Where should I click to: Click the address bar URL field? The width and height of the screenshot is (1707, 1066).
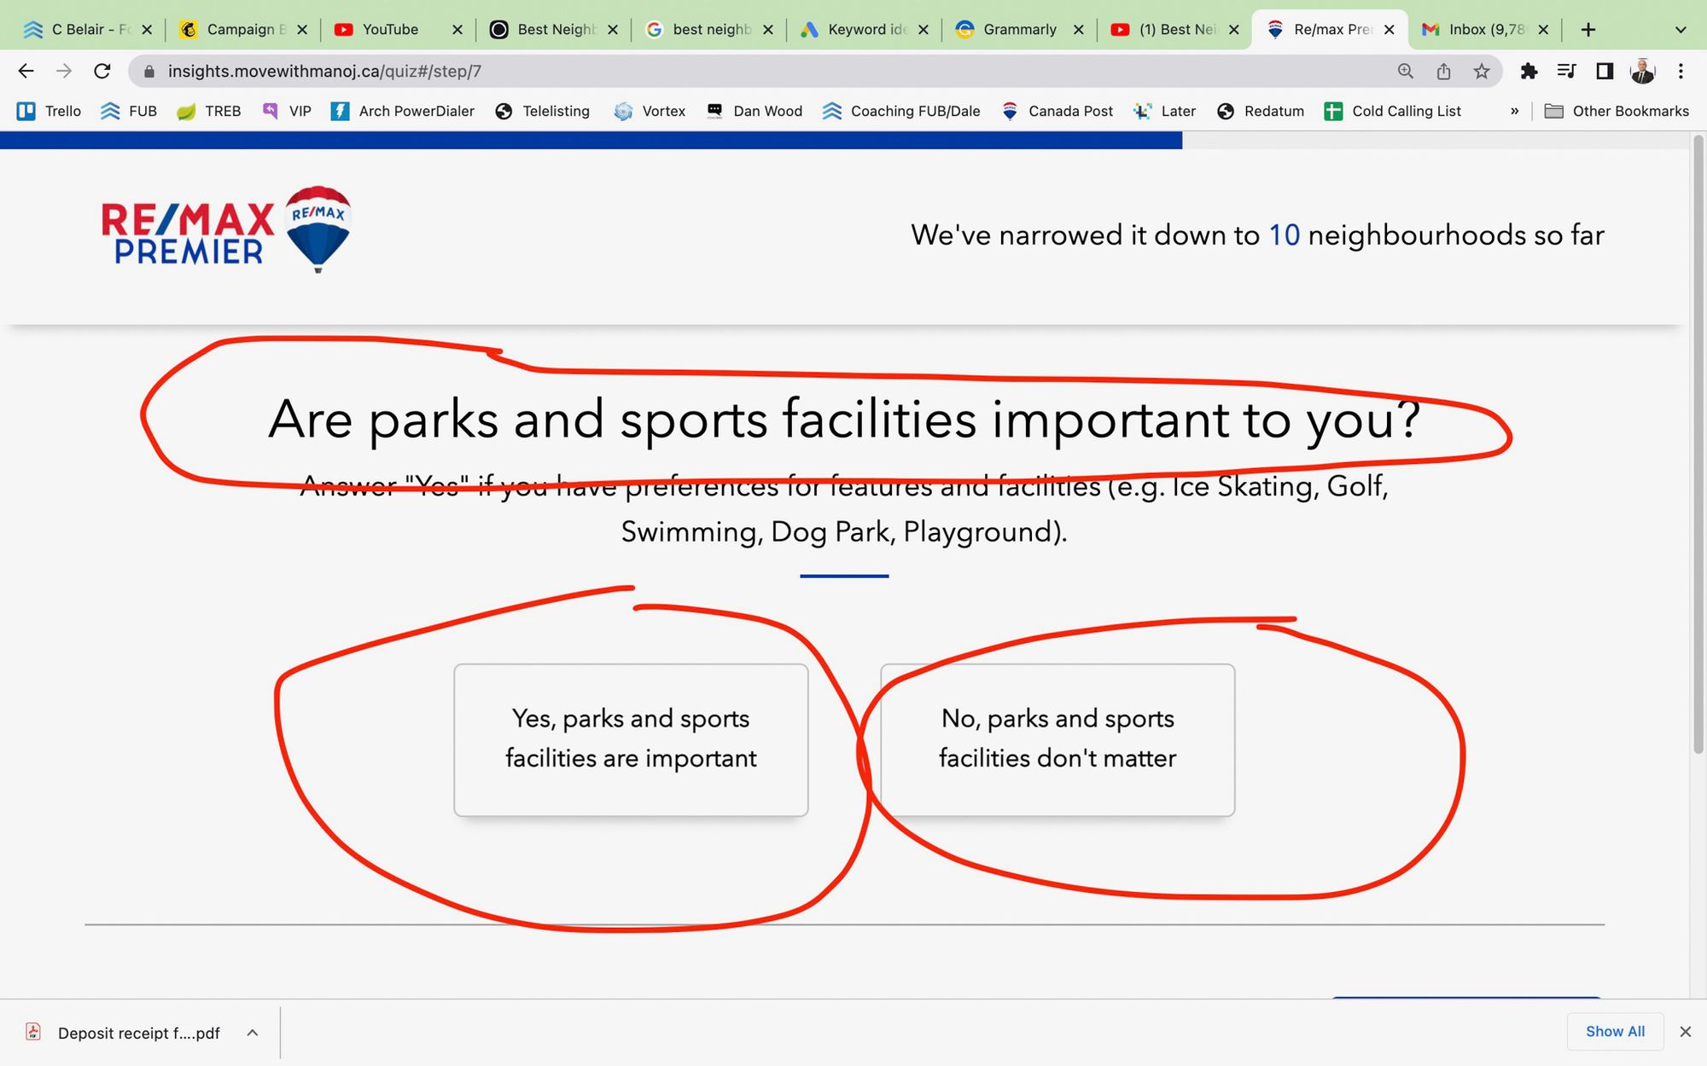tap(683, 71)
